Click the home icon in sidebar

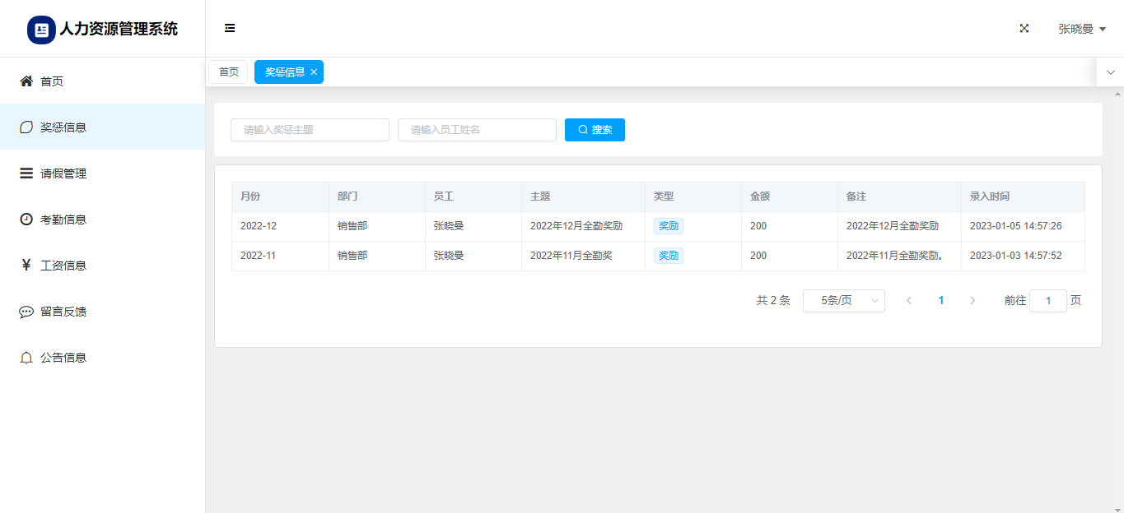pos(26,81)
